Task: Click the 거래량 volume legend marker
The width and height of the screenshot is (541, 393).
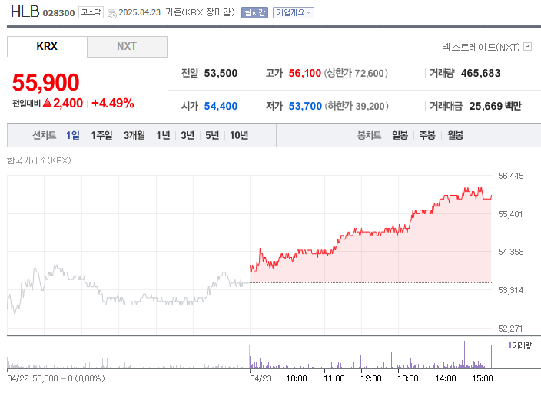Action: 510,345
